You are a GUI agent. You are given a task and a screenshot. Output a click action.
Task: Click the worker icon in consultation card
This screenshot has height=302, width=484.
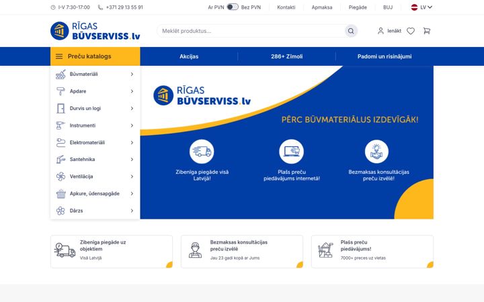coord(195,250)
